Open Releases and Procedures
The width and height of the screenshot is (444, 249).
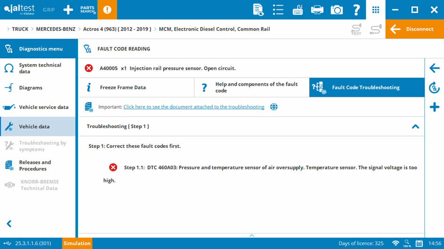coord(38,165)
